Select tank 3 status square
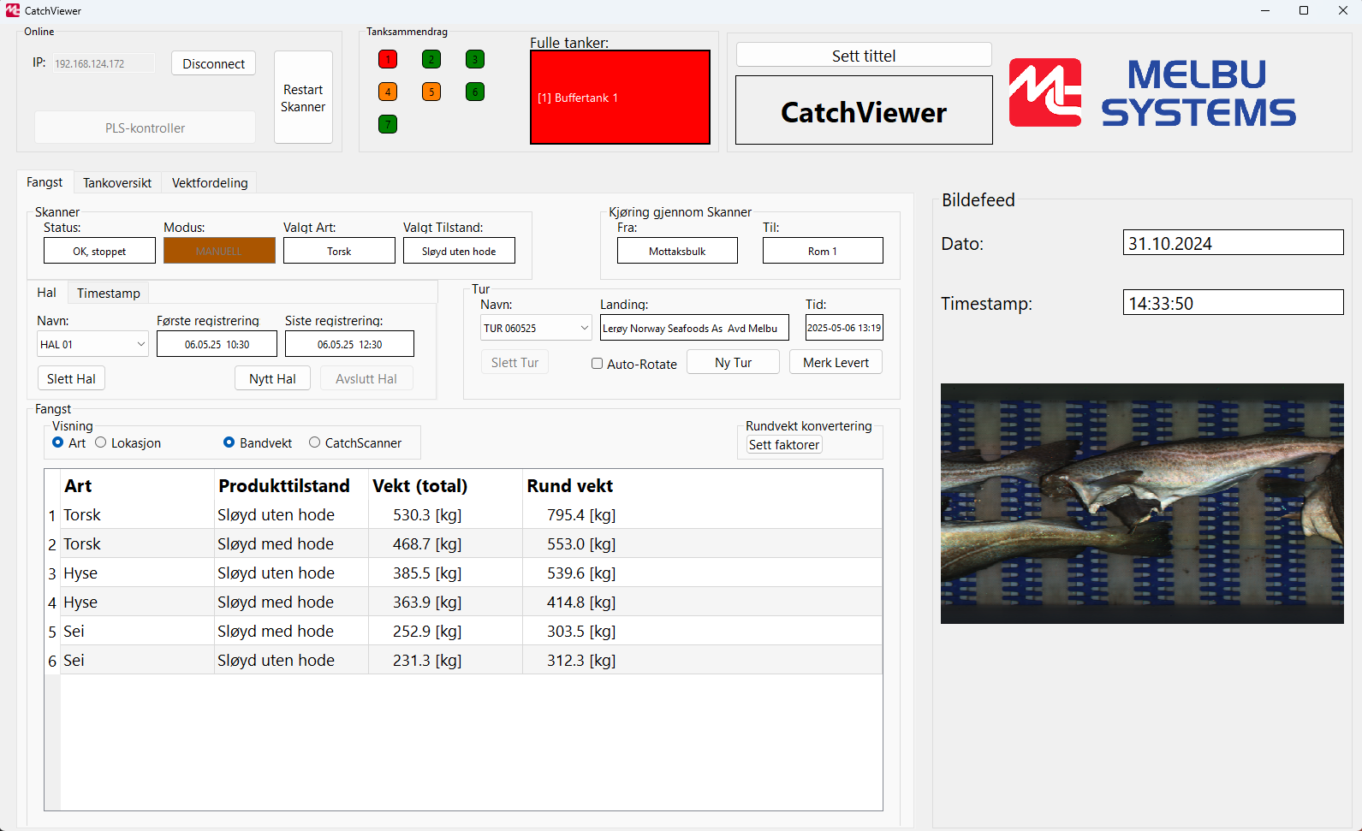 pyautogui.click(x=475, y=59)
